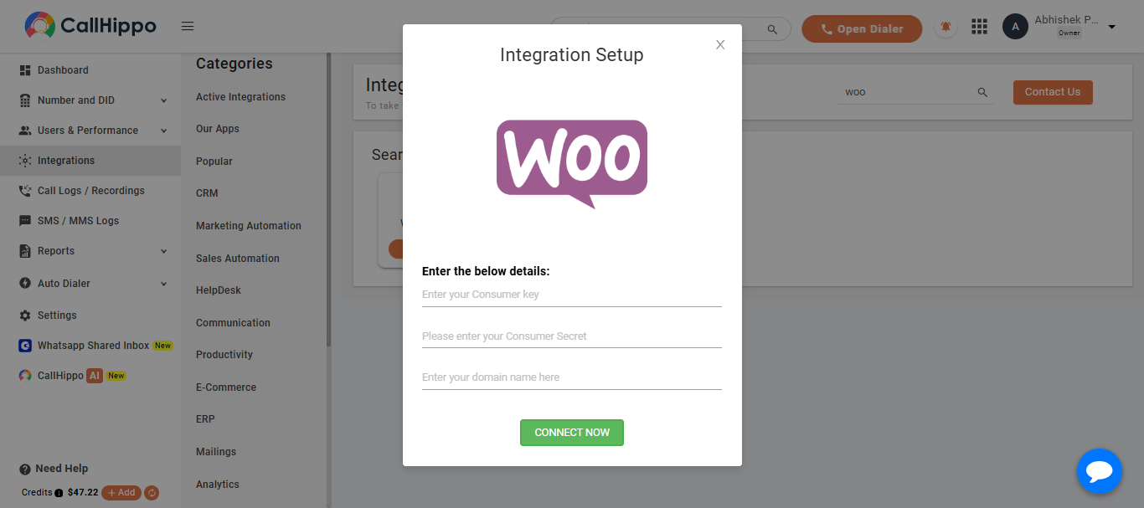This screenshot has height=508, width=1144.
Task: Click the Number and DID icon
Action: coord(25,100)
